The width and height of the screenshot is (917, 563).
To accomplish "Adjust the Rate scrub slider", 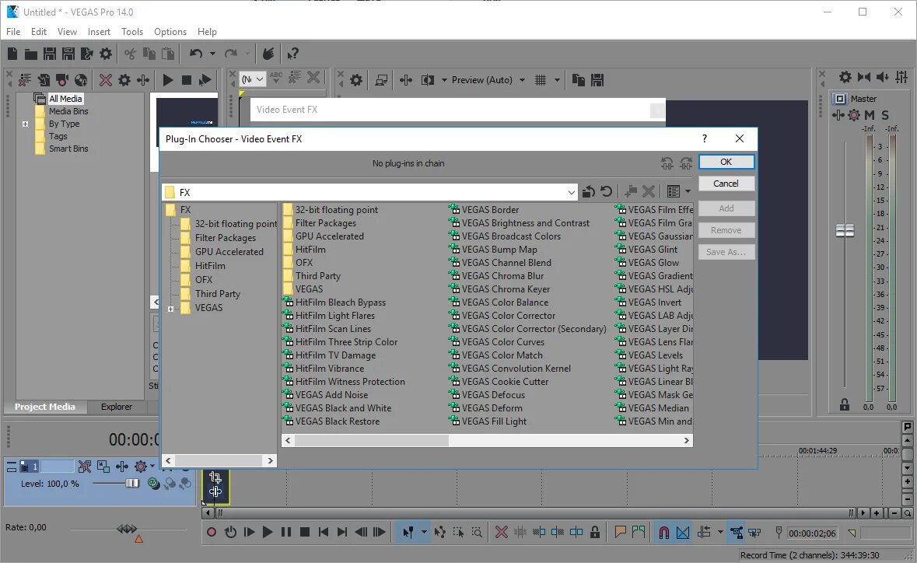I will pos(128,529).
